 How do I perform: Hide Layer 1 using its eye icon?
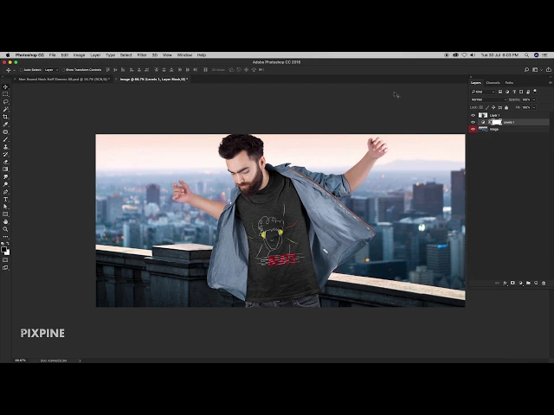tap(473, 115)
